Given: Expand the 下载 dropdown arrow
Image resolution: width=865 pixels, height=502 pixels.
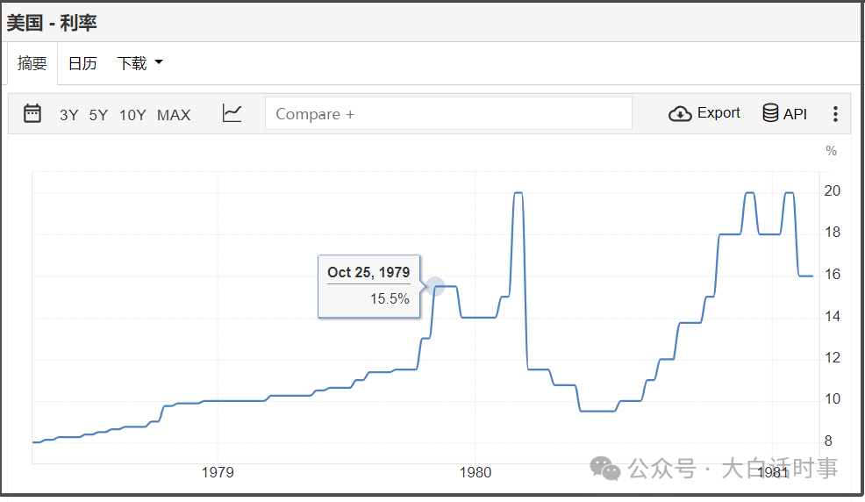Looking at the screenshot, I should (x=159, y=62).
